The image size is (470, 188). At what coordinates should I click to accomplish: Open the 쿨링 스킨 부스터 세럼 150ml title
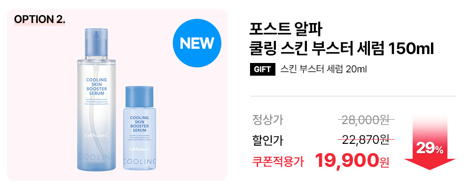(x=342, y=49)
